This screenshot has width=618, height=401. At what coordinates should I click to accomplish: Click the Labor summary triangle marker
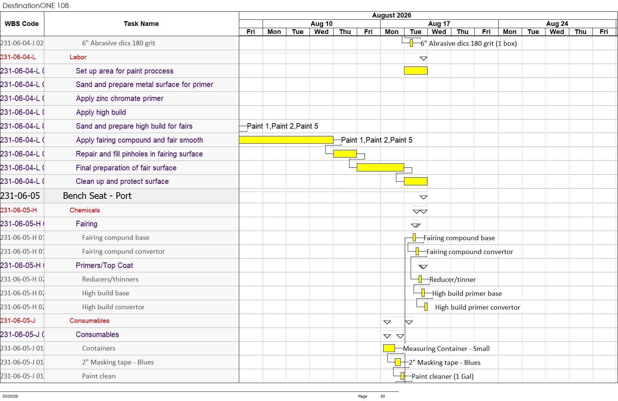coord(423,58)
